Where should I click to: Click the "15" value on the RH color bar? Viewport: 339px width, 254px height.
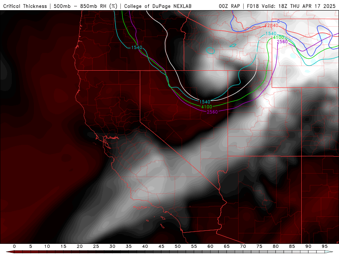click(x=63, y=246)
